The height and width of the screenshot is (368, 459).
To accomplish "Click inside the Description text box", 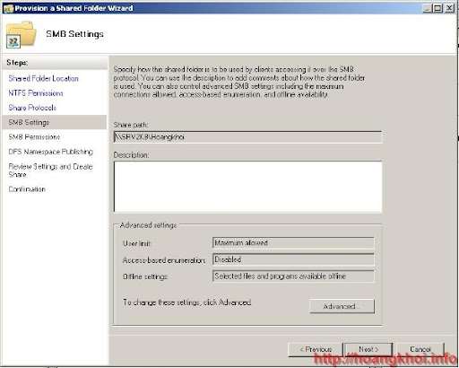I will coord(247,187).
